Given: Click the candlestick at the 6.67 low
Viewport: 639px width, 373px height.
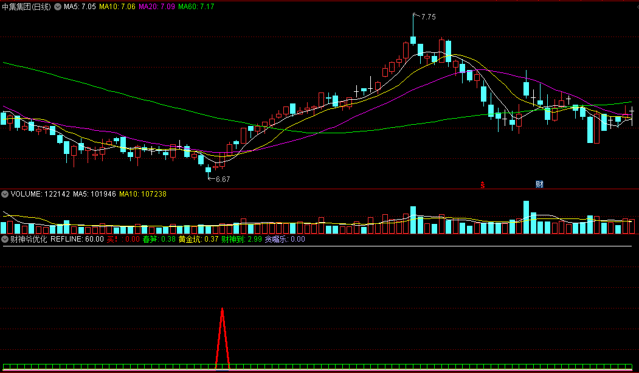Looking at the screenshot, I should (209, 170).
